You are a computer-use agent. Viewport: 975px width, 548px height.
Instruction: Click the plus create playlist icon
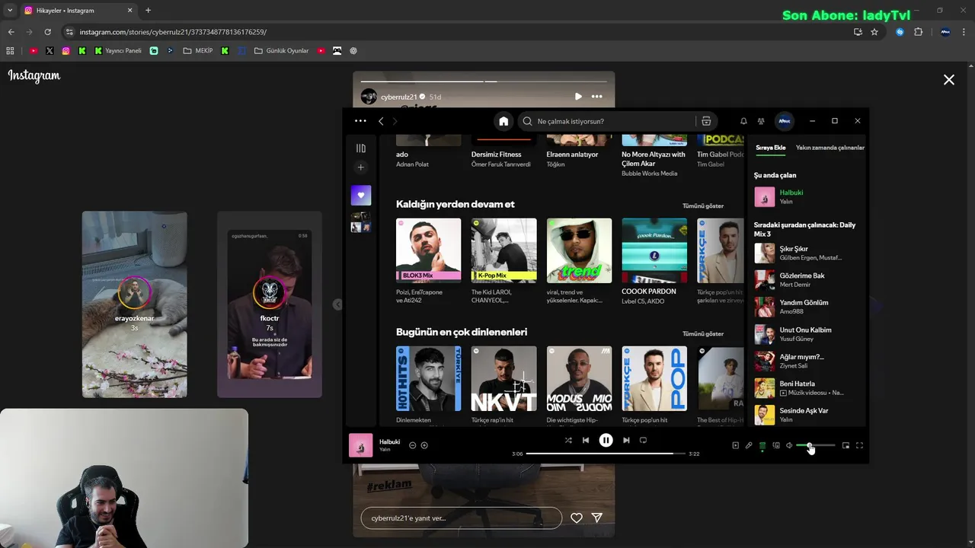[x=361, y=167]
